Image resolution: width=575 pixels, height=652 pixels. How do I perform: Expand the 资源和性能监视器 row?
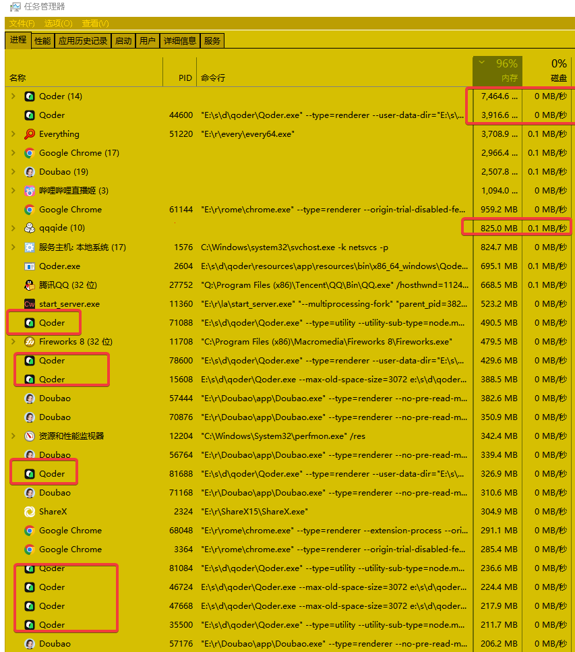[x=13, y=436]
